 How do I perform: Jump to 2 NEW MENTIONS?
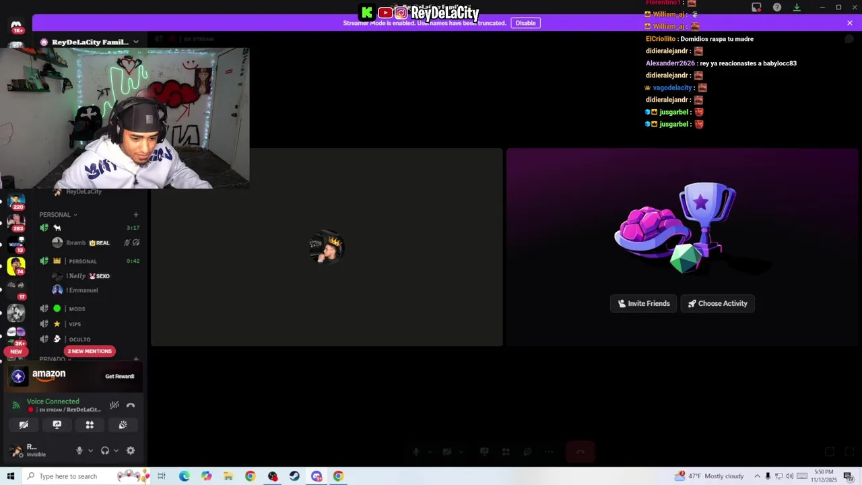pos(90,351)
